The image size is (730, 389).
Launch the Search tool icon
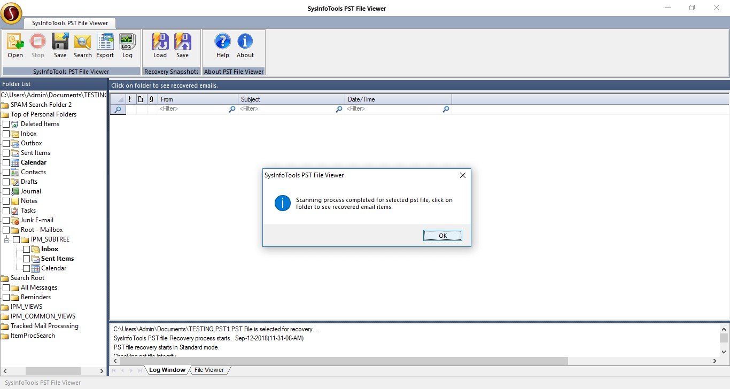(83, 45)
